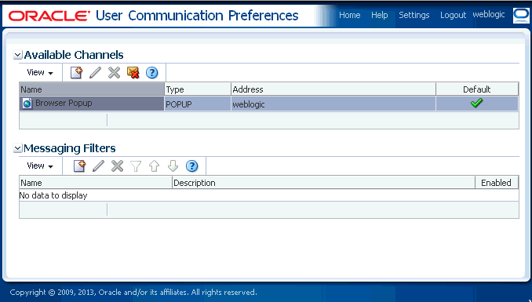Viewport: 532px width, 302px height.
Task: Move filter down with down arrow
Action: [173, 166]
